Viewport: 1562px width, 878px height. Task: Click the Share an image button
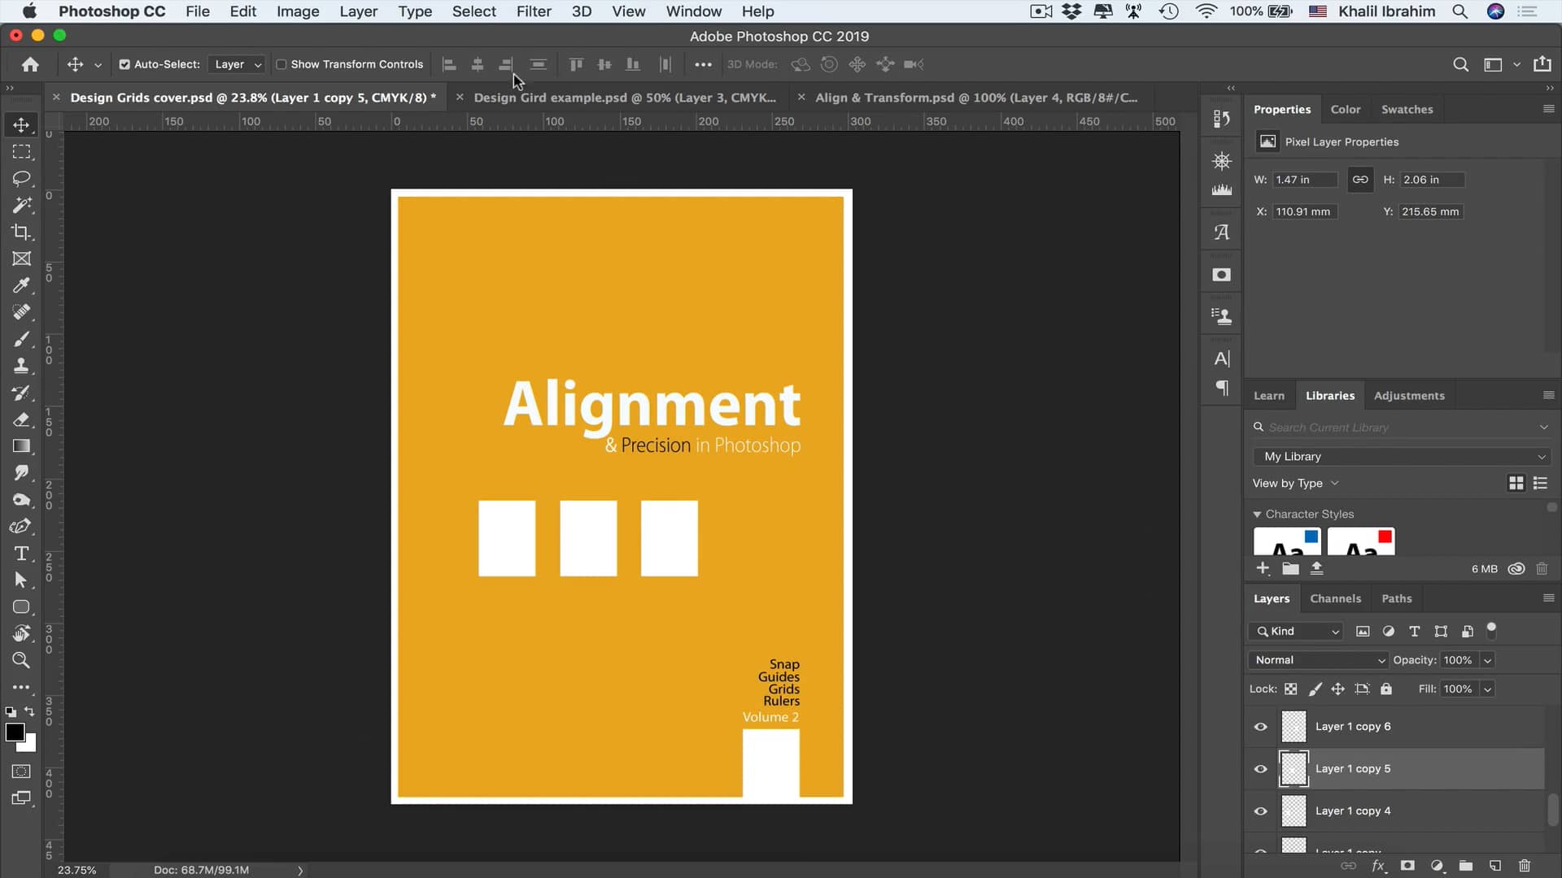(1543, 64)
